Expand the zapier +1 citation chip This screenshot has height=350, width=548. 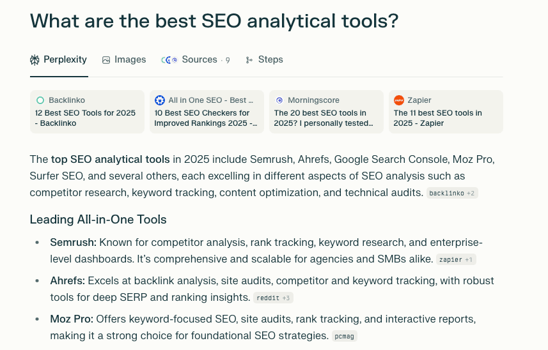click(x=457, y=259)
